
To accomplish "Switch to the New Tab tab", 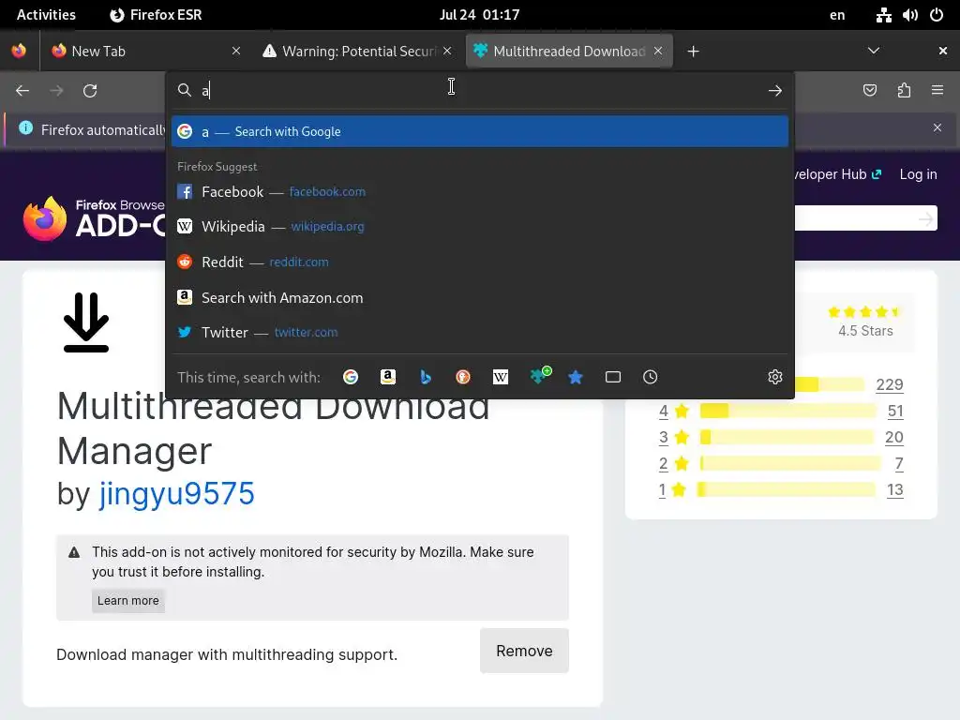I will coord(145,51).
